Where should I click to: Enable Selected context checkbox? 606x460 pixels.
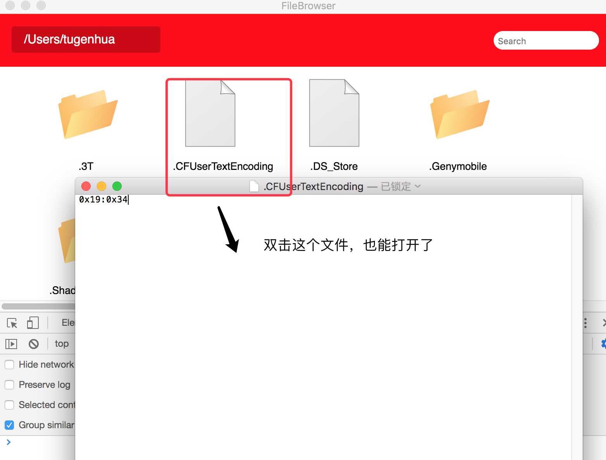coord(9,405)
